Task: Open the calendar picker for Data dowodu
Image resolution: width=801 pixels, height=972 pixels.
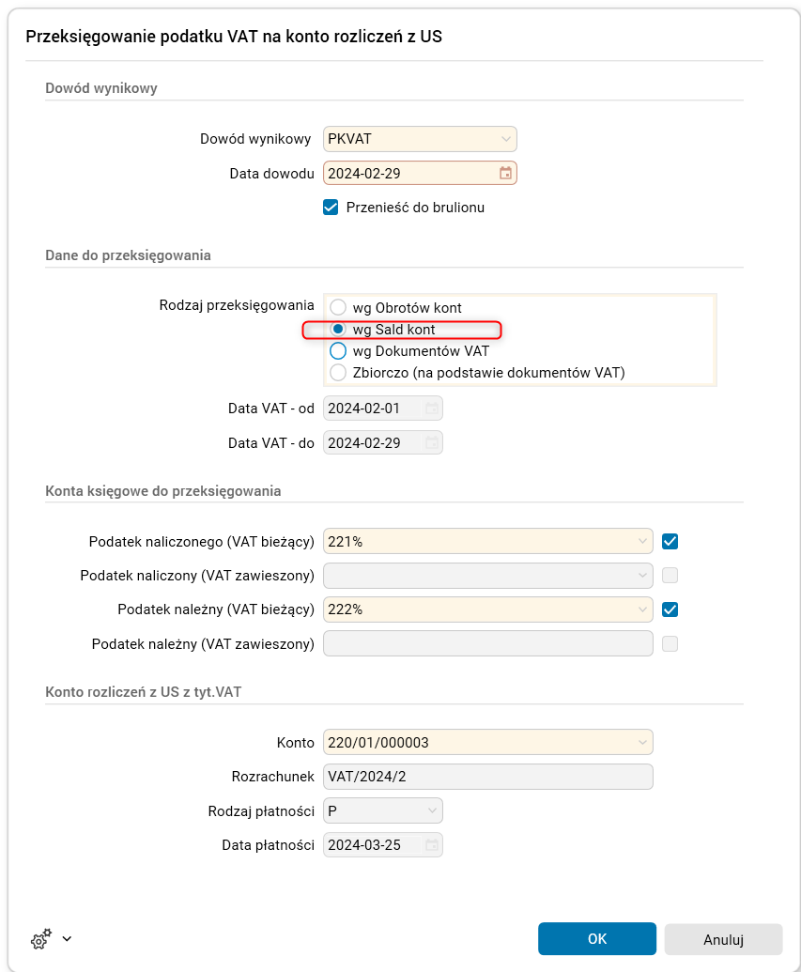Action: click(x=504, y=173)
